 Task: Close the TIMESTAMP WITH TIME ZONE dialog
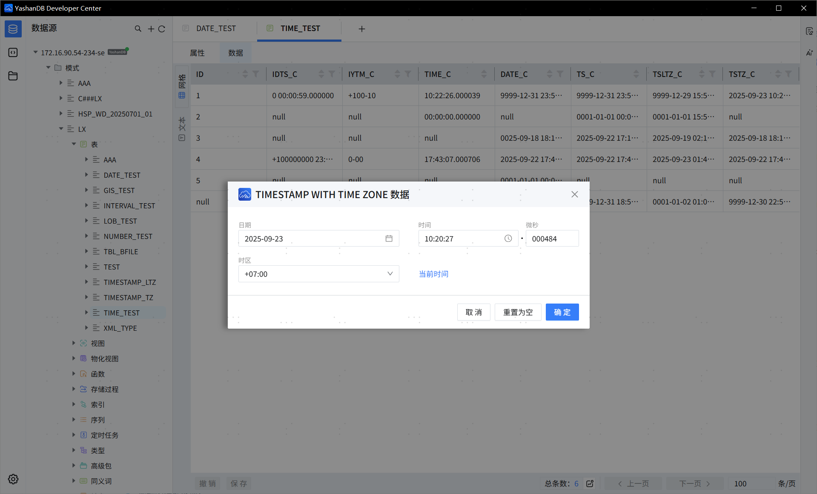point(574,194)
